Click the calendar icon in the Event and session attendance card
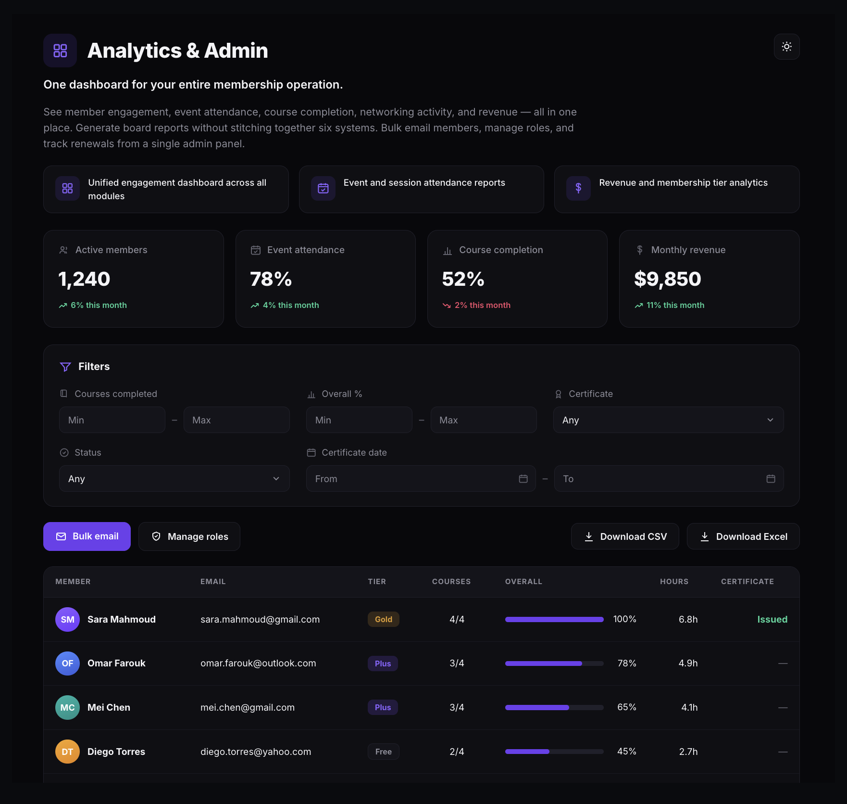847x804 pixels. tap(323, 188)
